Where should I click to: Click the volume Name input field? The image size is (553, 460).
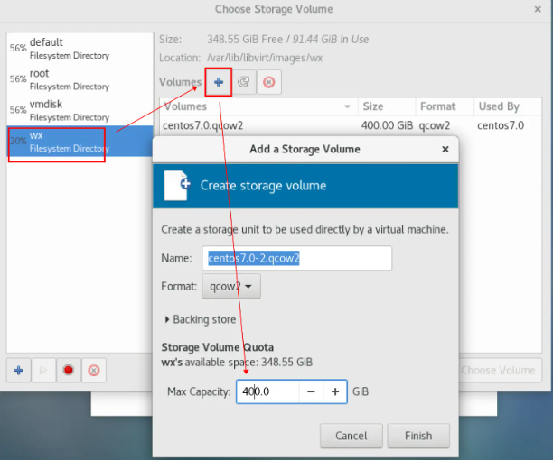(297, 258)
